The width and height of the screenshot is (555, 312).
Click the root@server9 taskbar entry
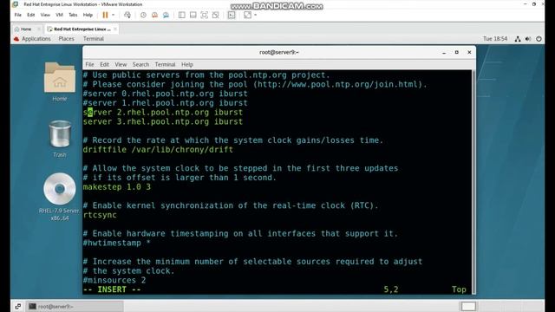coord(75,306)
